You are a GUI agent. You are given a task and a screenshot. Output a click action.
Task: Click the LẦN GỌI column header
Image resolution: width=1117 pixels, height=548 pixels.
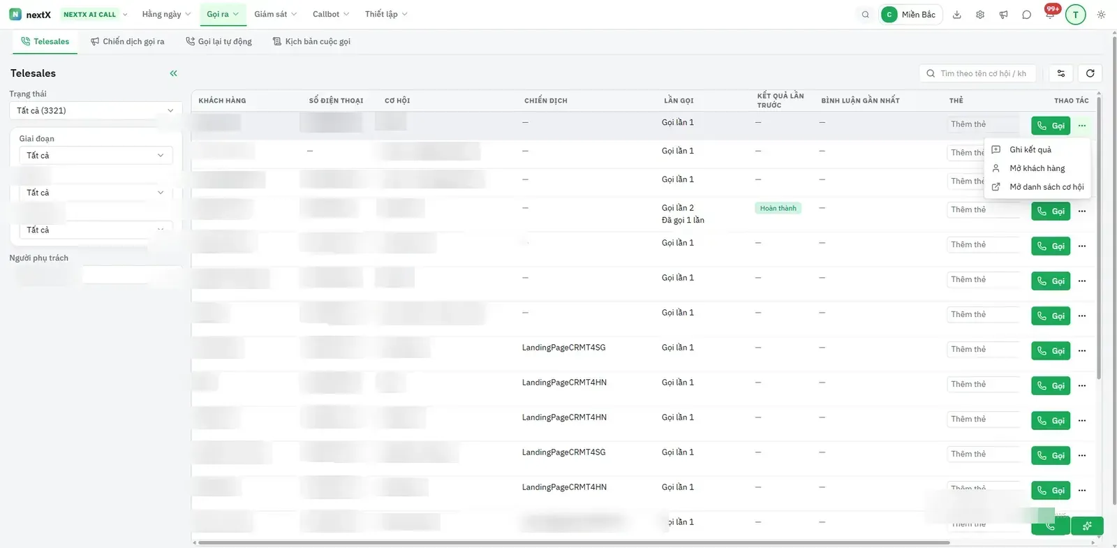click(679, 101)
